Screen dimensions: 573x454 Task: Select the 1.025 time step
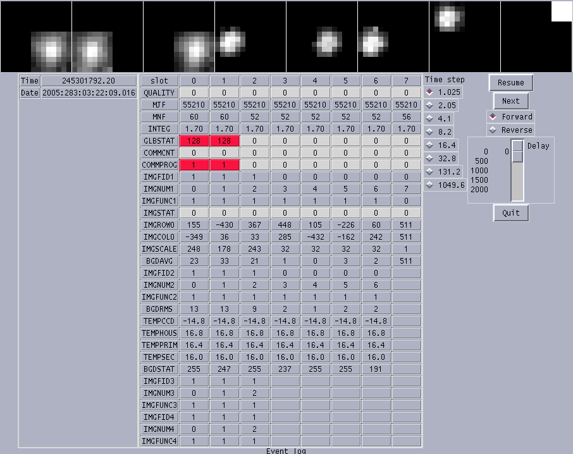(x=443, y=92)
